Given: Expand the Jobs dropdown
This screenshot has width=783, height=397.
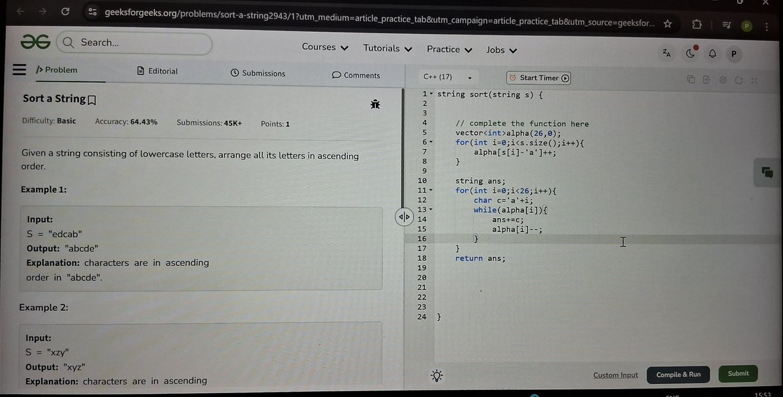Looking at the screenshot, I should click(501, 50).
